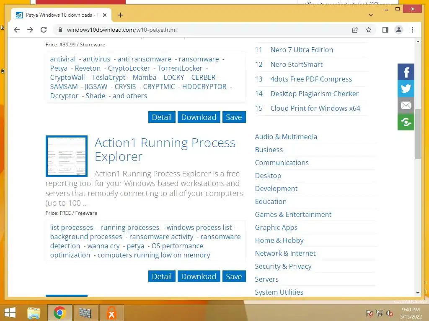Open the Chrome profile avatar

pos(399,30)
